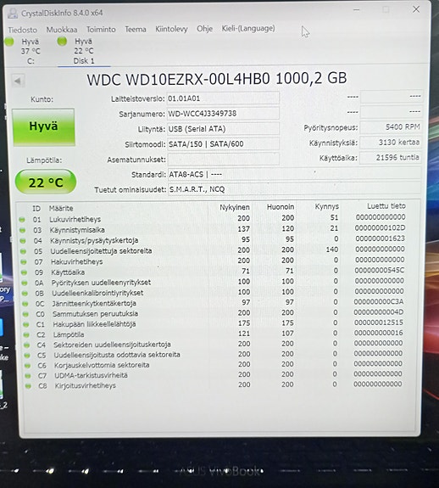
Task: Click the status dot for Kirjoitusvirhetiheys row
Action: pos(28,386)
